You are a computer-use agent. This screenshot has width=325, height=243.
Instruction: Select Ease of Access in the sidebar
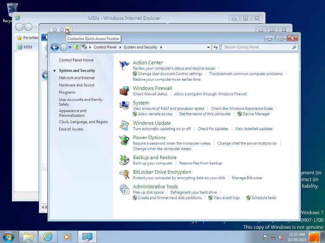tap(71, 129)
